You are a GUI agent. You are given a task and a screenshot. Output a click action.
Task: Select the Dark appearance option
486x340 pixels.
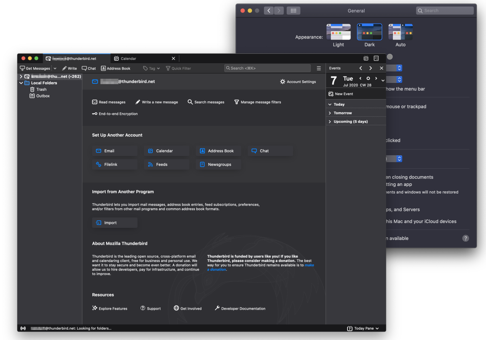pyautogui.click(x=369, y=32)
